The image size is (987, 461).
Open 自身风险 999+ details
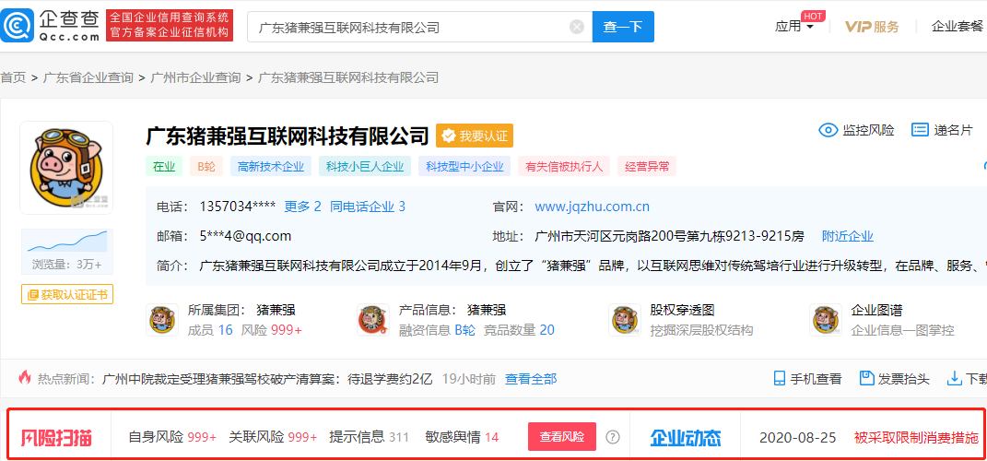coord(172,437)
